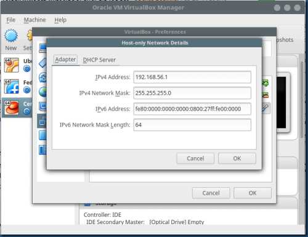Select the Fedora VM icon in list
308x237 pixels.
pos(12,86)
